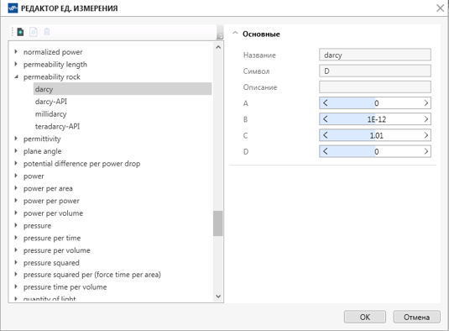
Task: Select pressure time per volume item
Action: [x=65, y=286]
